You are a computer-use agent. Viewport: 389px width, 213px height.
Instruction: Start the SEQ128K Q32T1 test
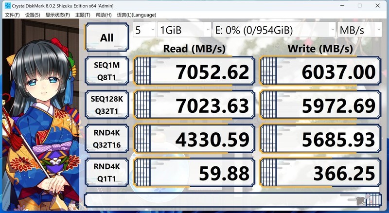tap(107, 105)
